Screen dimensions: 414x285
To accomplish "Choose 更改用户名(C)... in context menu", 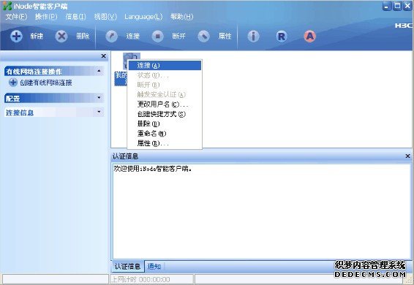I will [x=165, y=104].
